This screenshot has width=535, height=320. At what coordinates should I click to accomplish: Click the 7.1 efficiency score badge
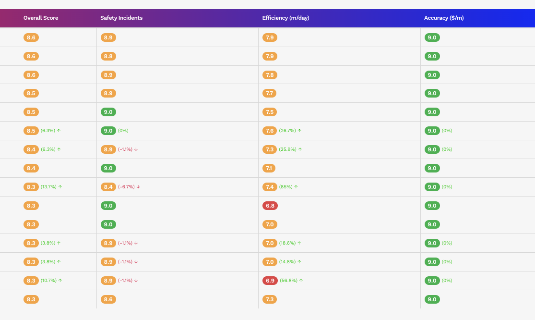269,168
